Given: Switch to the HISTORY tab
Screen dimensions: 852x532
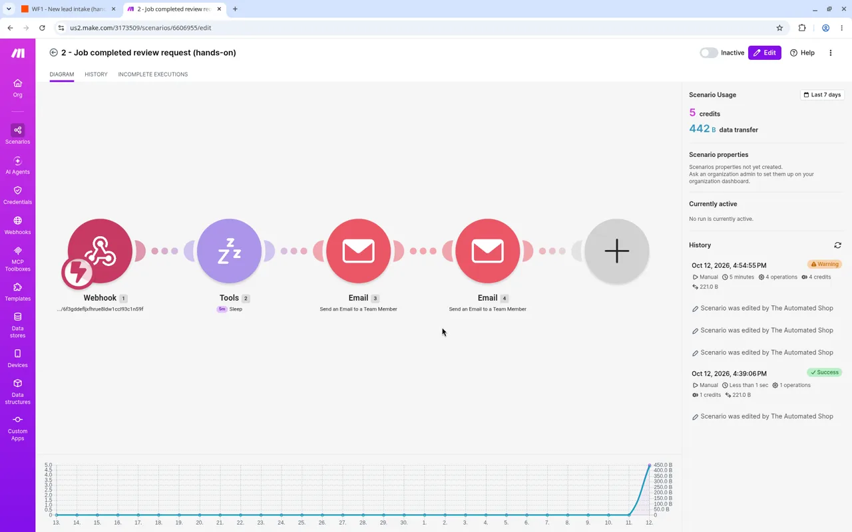Looking at the screenshot, I should (96, 74).
